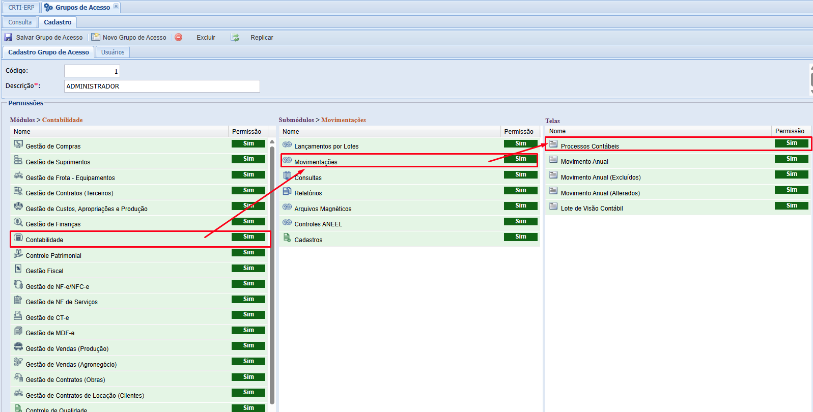Toggle Sim permission for Arquivos Magnéticos

click(520, 205)
